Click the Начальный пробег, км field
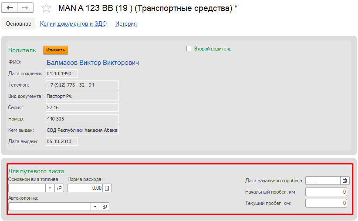The image size is (358, 221). coord(326,192)
